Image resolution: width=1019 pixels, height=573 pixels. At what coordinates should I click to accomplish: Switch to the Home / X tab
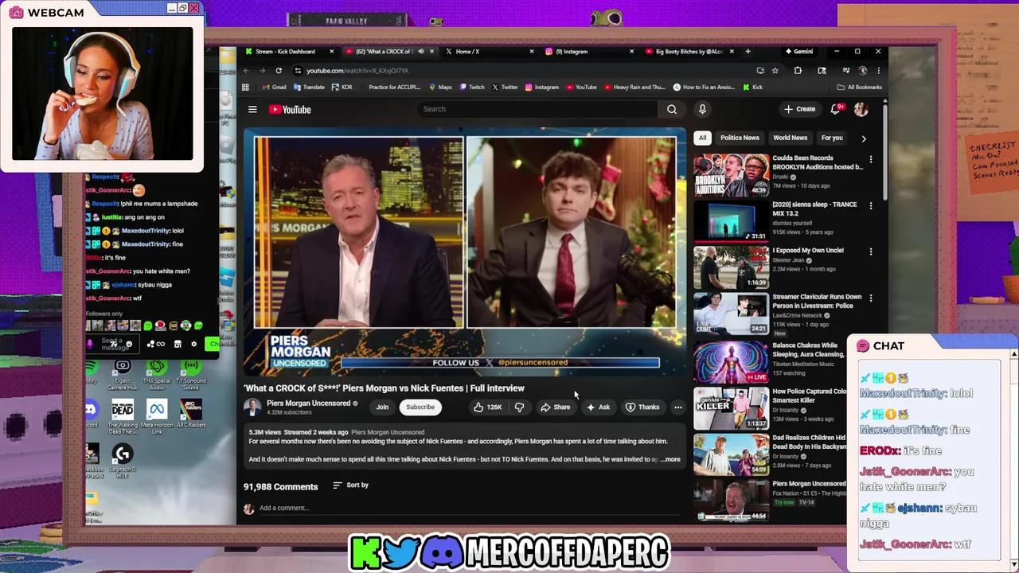point(486,52)
